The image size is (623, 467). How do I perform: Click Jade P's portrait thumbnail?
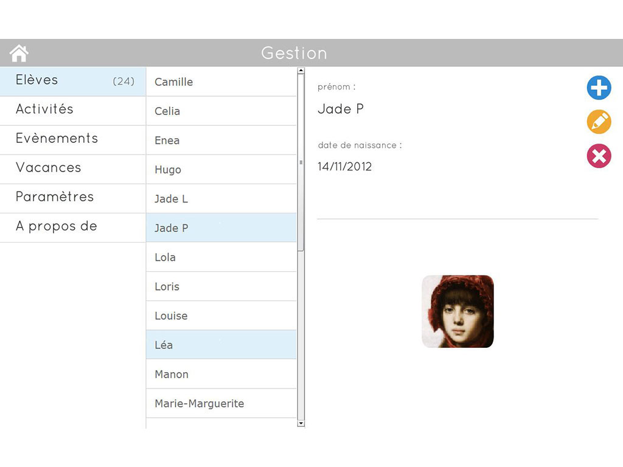(458, 311)
